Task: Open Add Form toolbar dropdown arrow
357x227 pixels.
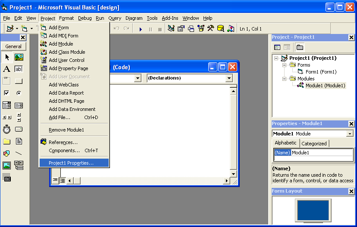Action: coord(31,29)
